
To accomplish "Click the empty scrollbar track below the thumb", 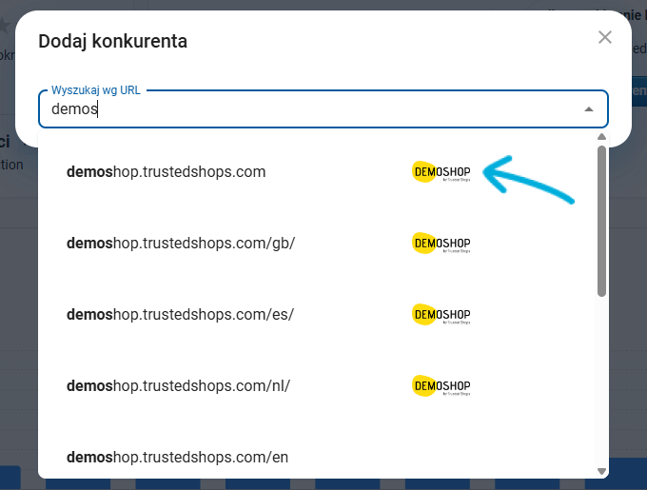I will pyautogui.click(x=601, y=381).
